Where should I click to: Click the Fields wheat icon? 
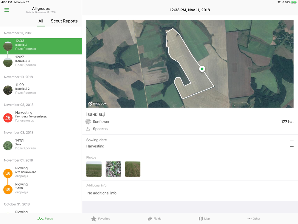[150, 219]
